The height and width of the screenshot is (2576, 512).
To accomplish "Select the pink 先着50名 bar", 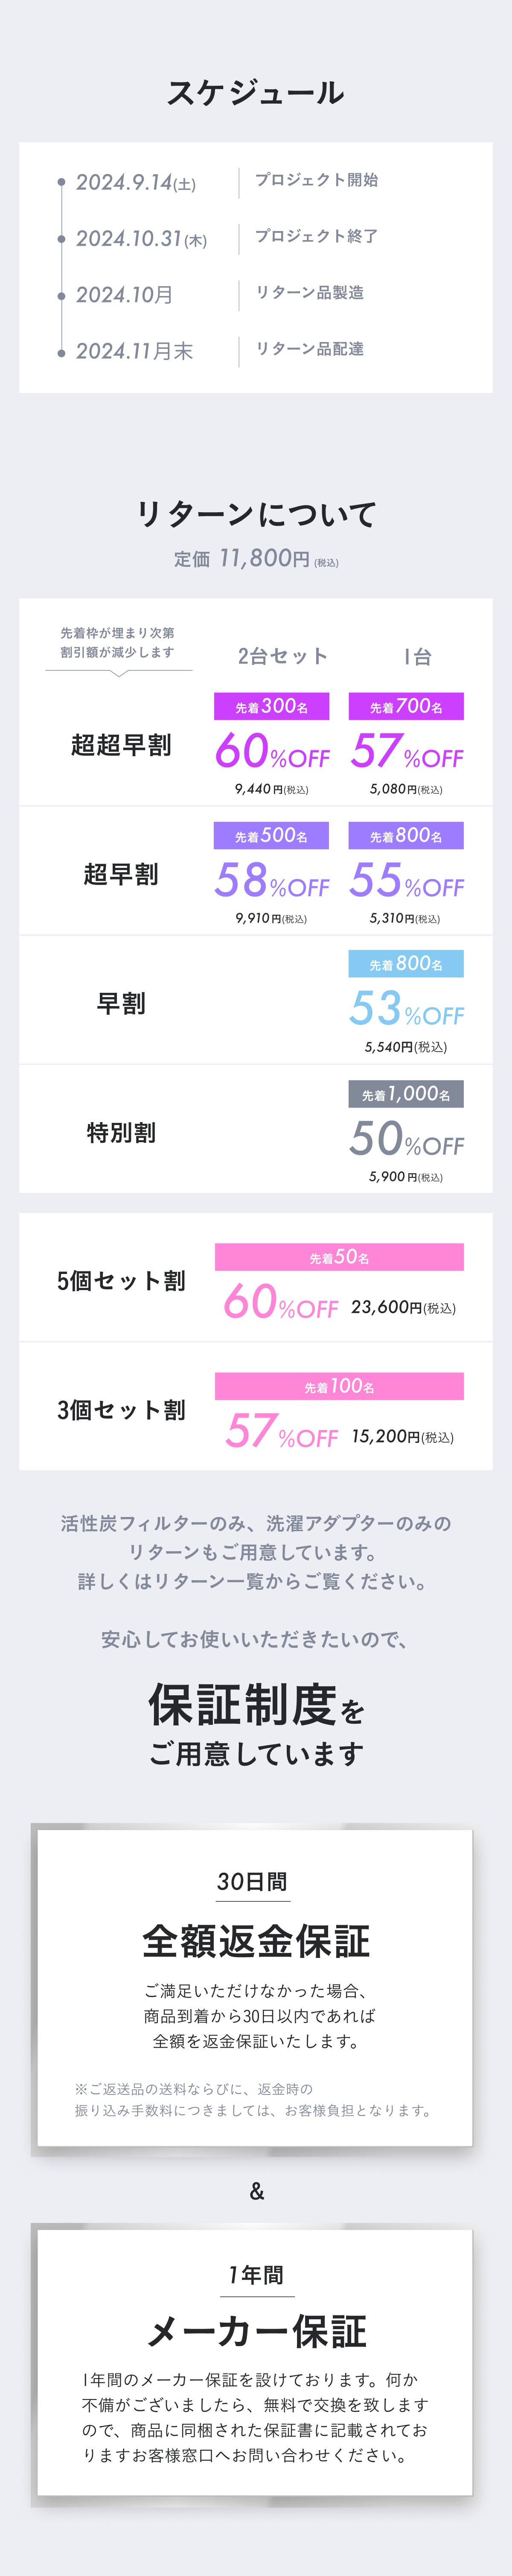I will tap(339, 1257).
